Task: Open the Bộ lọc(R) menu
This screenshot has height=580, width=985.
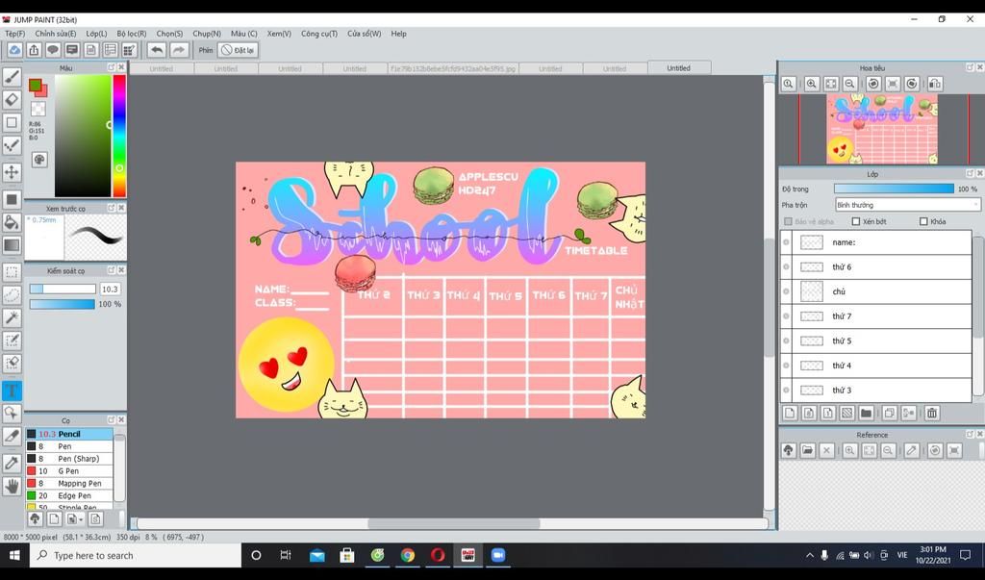Action: point(131,34)
